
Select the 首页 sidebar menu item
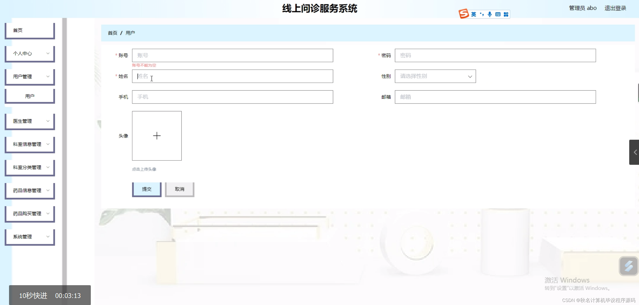click(x=30, y=30)
